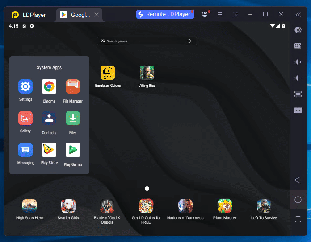Image resolution: width=311 pixels, height=242 pixels.
Task: Launch Nations of Darkness
Action: [x=185, y=206]
